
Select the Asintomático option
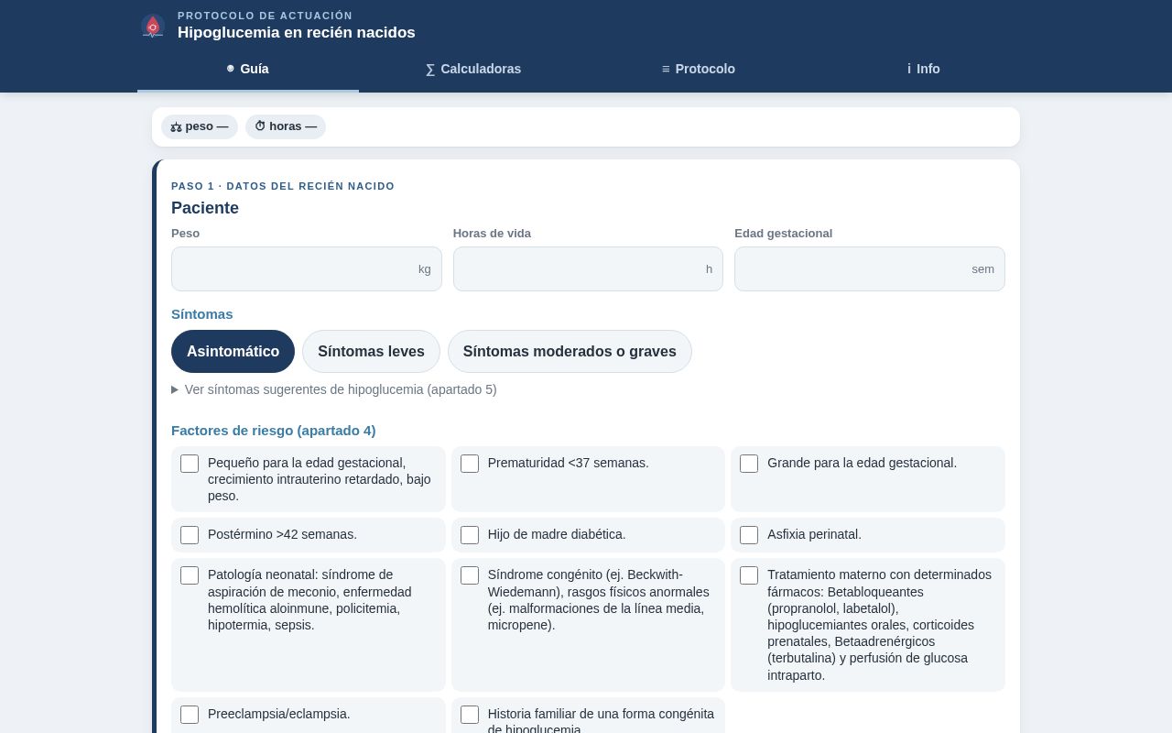point(233,352)
